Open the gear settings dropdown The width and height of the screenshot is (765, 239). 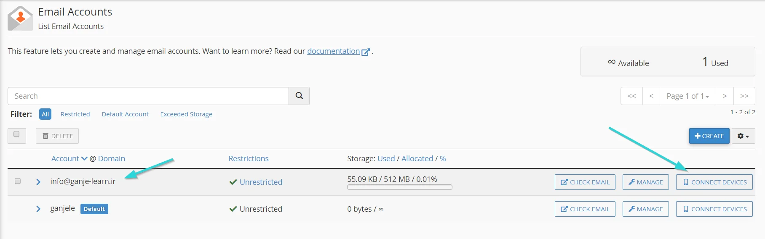click(743, 136)
